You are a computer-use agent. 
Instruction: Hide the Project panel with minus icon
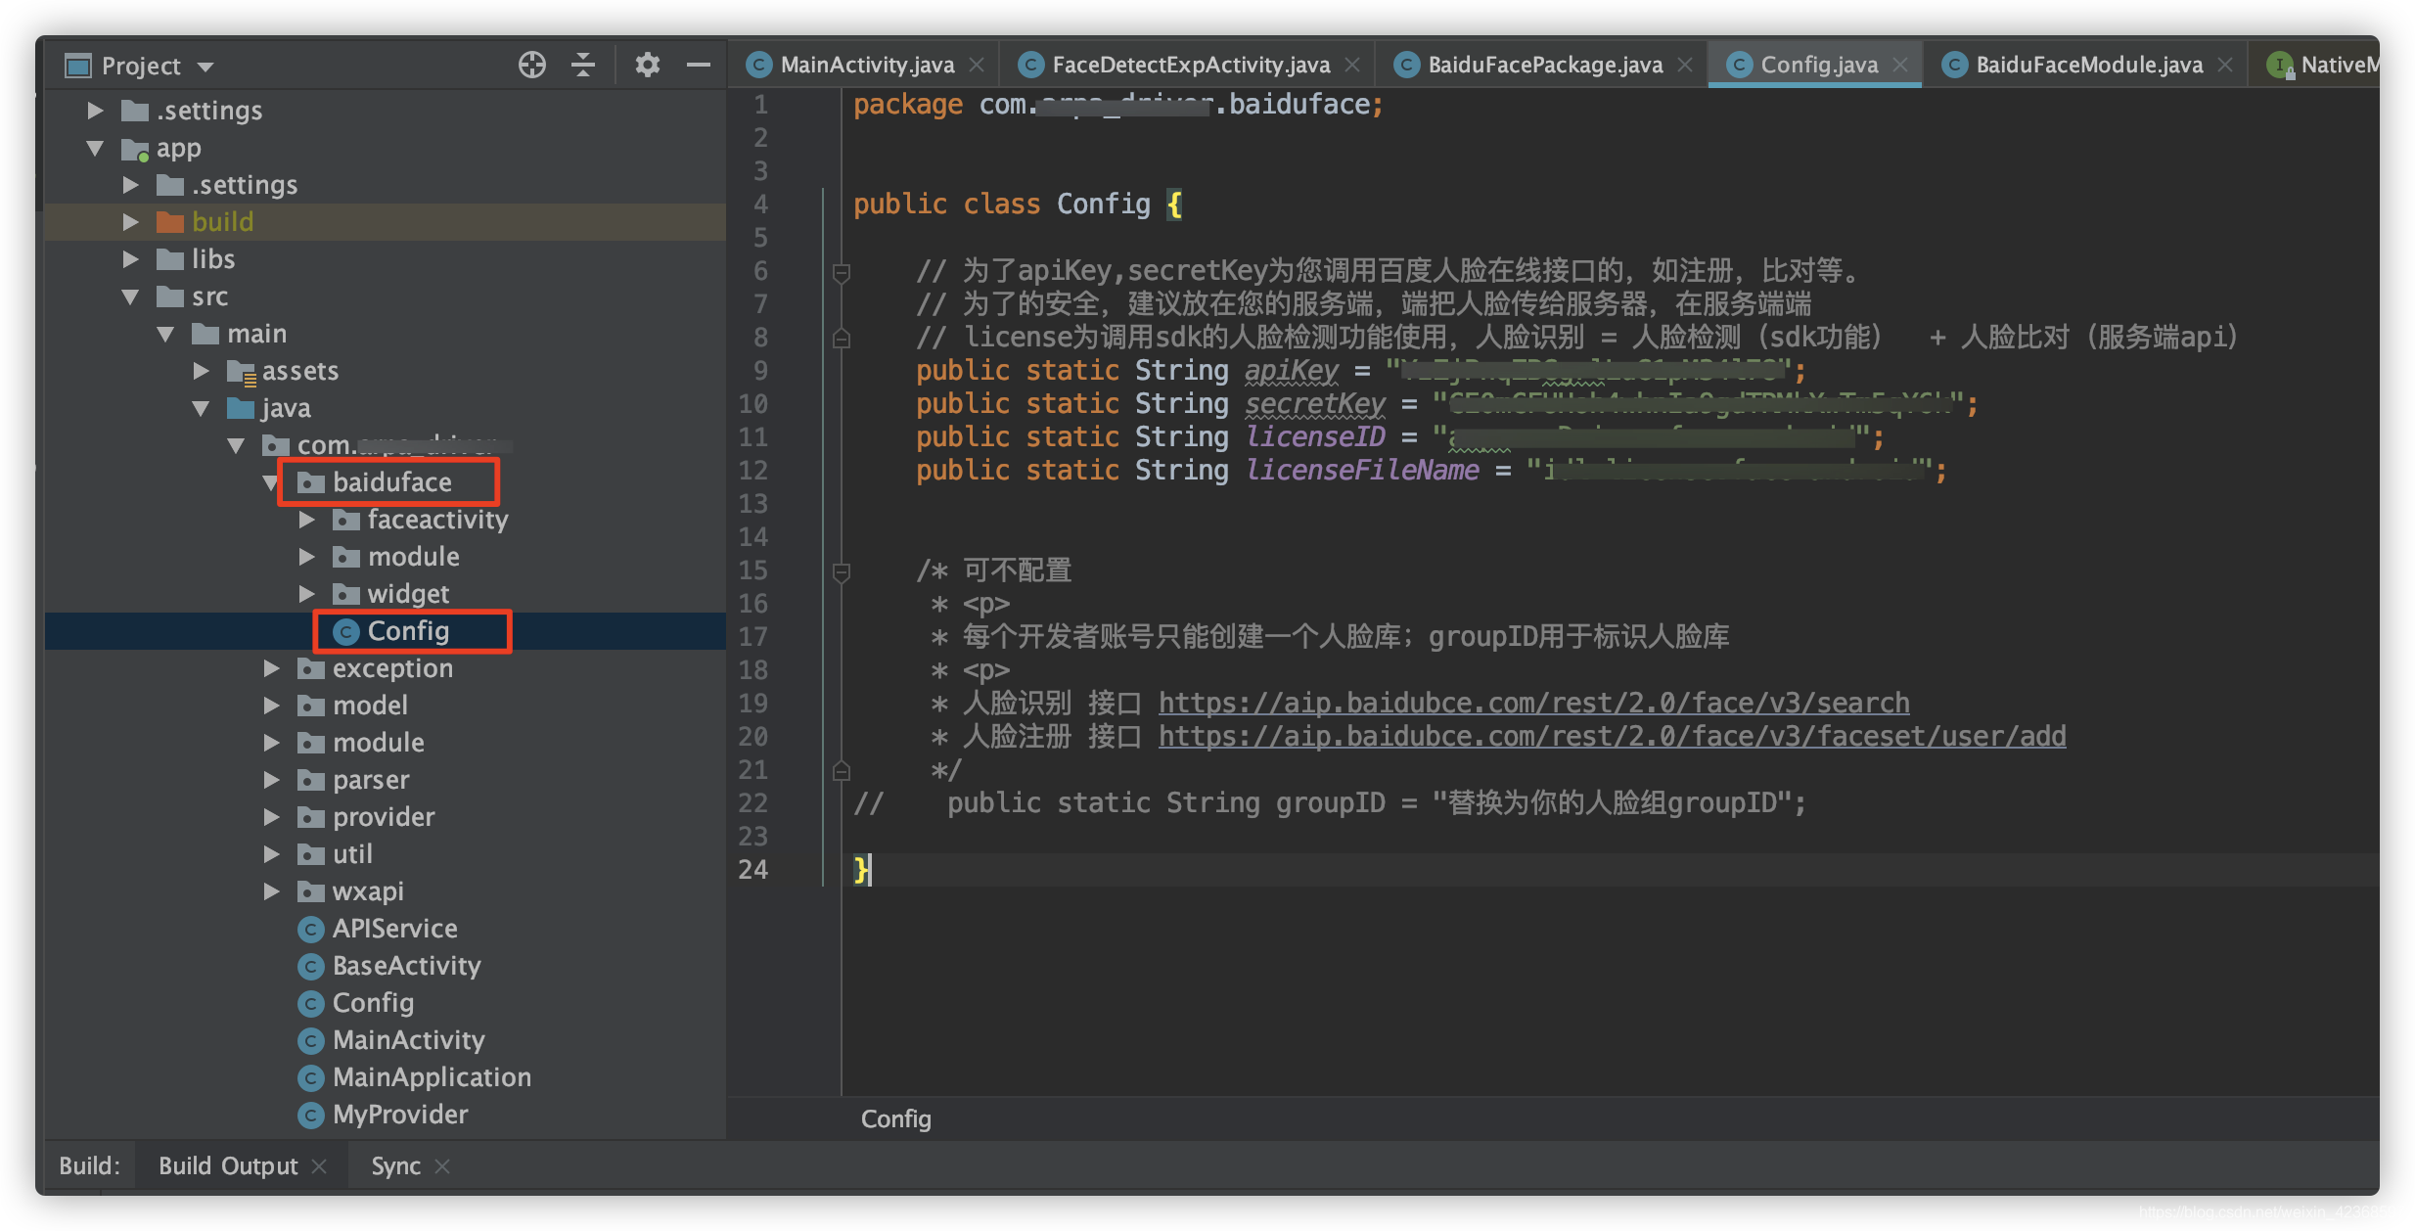tap(698, 66)
